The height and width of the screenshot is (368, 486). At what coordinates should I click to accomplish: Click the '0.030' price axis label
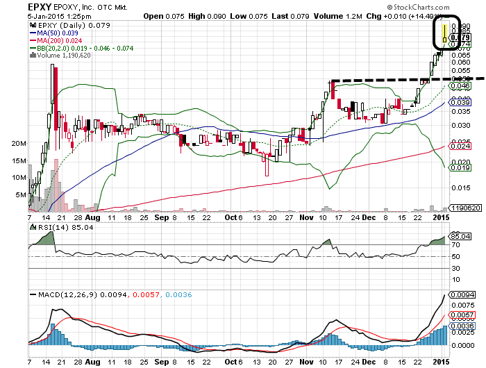[x=460, y=125]
